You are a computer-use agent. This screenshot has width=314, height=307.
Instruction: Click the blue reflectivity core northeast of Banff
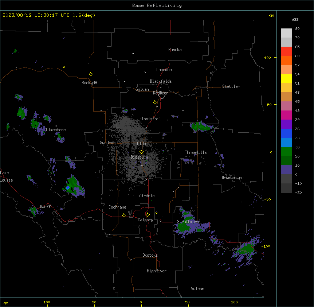click(x=67, y=188)
